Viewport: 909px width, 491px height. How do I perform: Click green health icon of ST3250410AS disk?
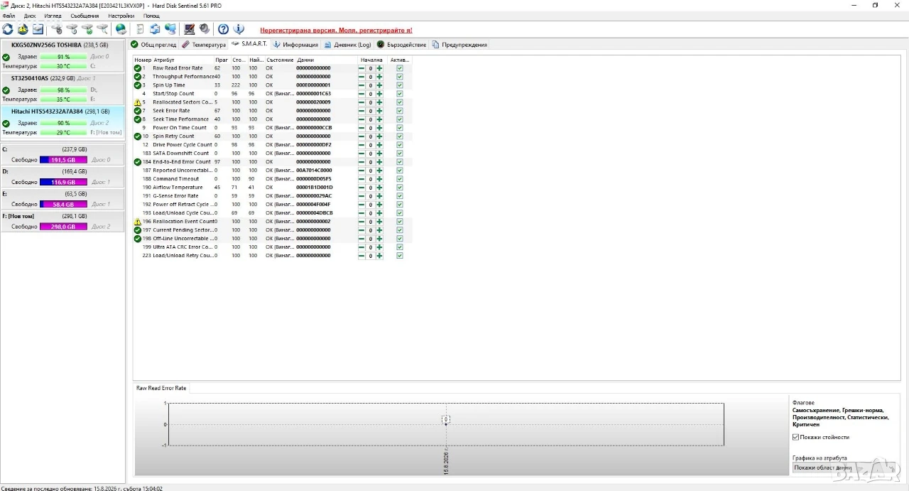(x=6, y=90)
